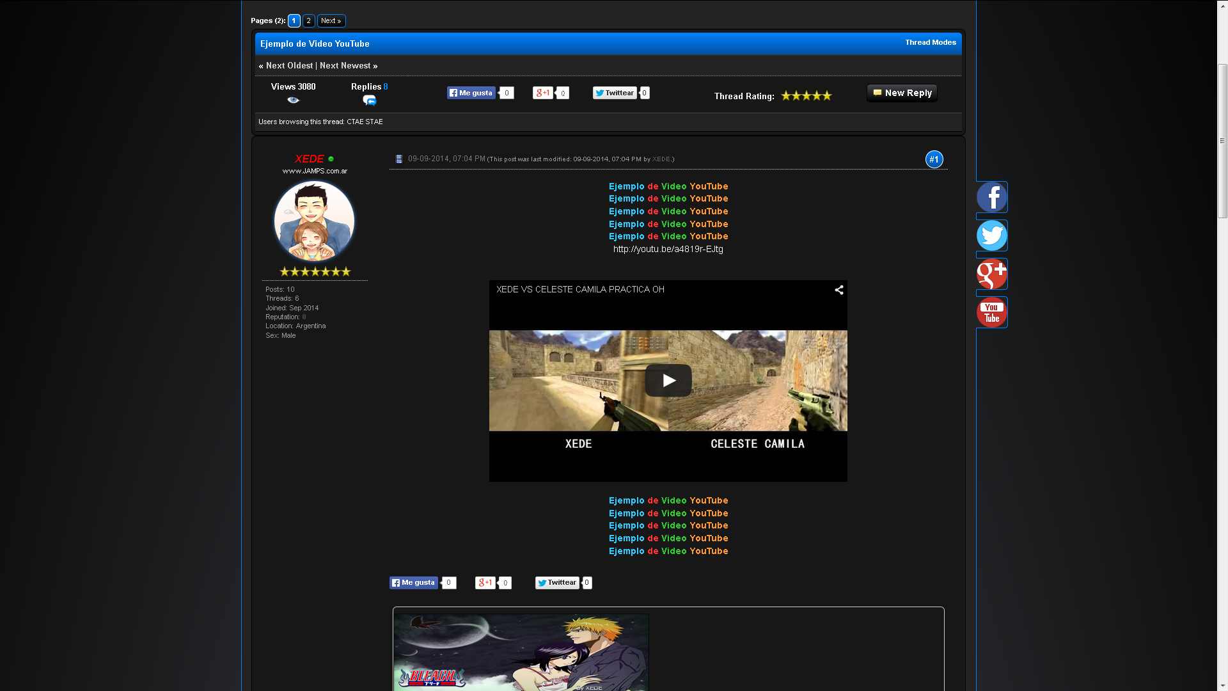Click the Next Oldest link
The image size is (1228, 691).
click(289, 66)
